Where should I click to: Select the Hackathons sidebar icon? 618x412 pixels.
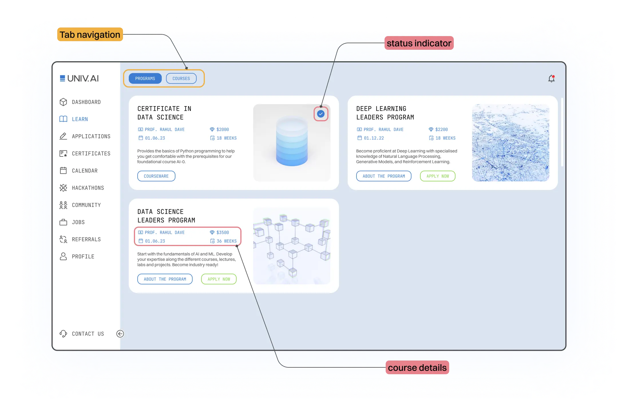[63, 188]
